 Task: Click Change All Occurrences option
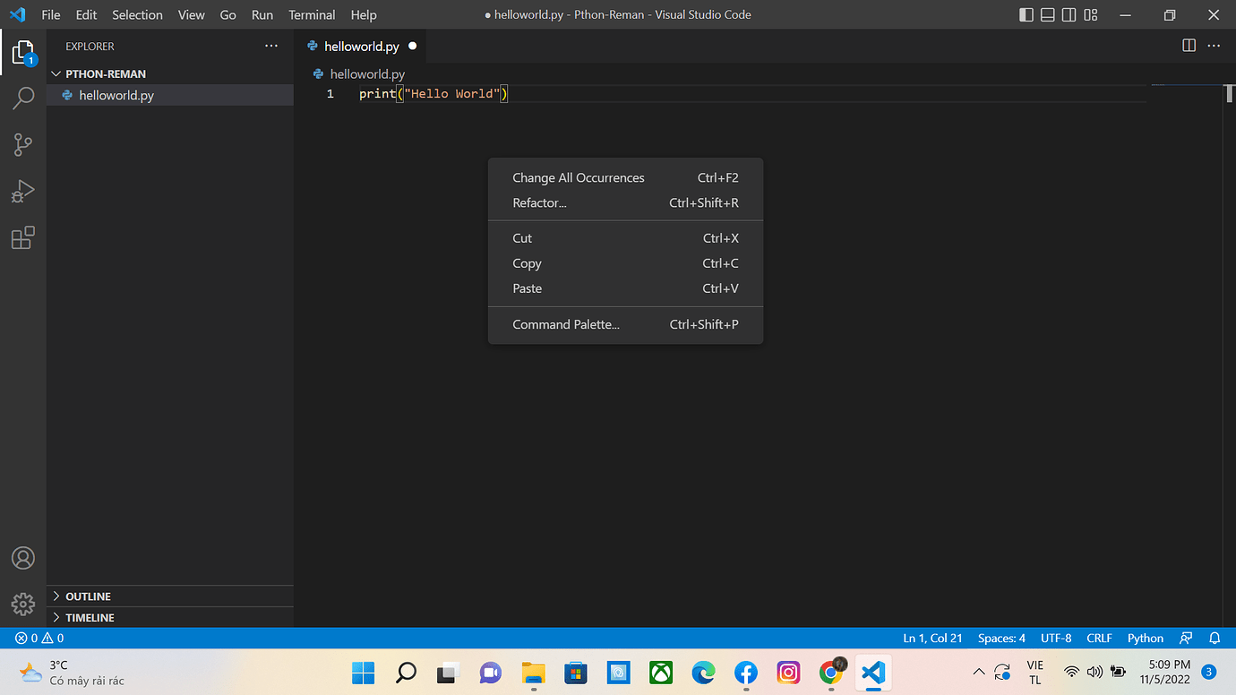pyautogui.click(x=578, y=177)
